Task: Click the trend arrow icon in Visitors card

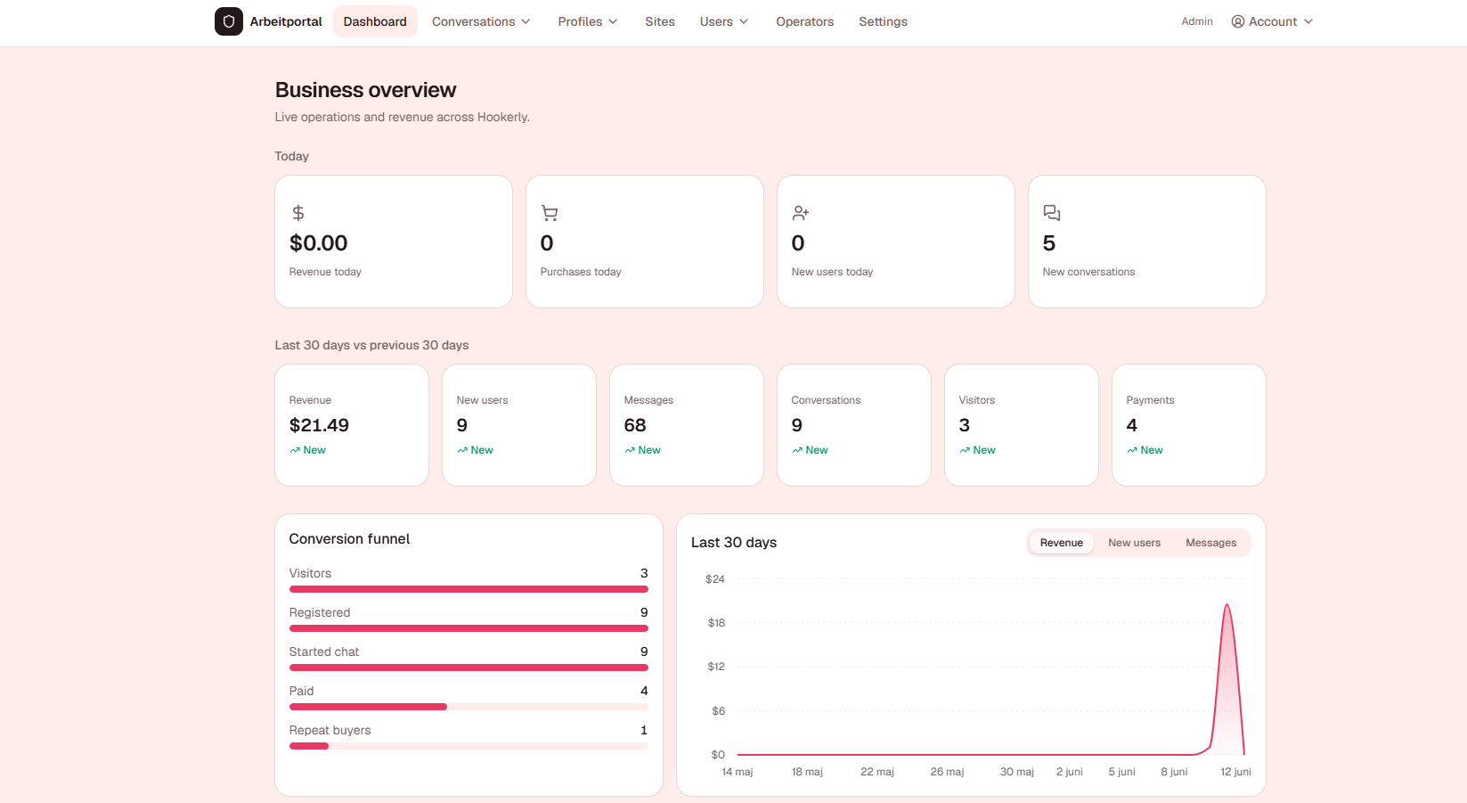Action: pyautogui.click(x=965, y=450)
